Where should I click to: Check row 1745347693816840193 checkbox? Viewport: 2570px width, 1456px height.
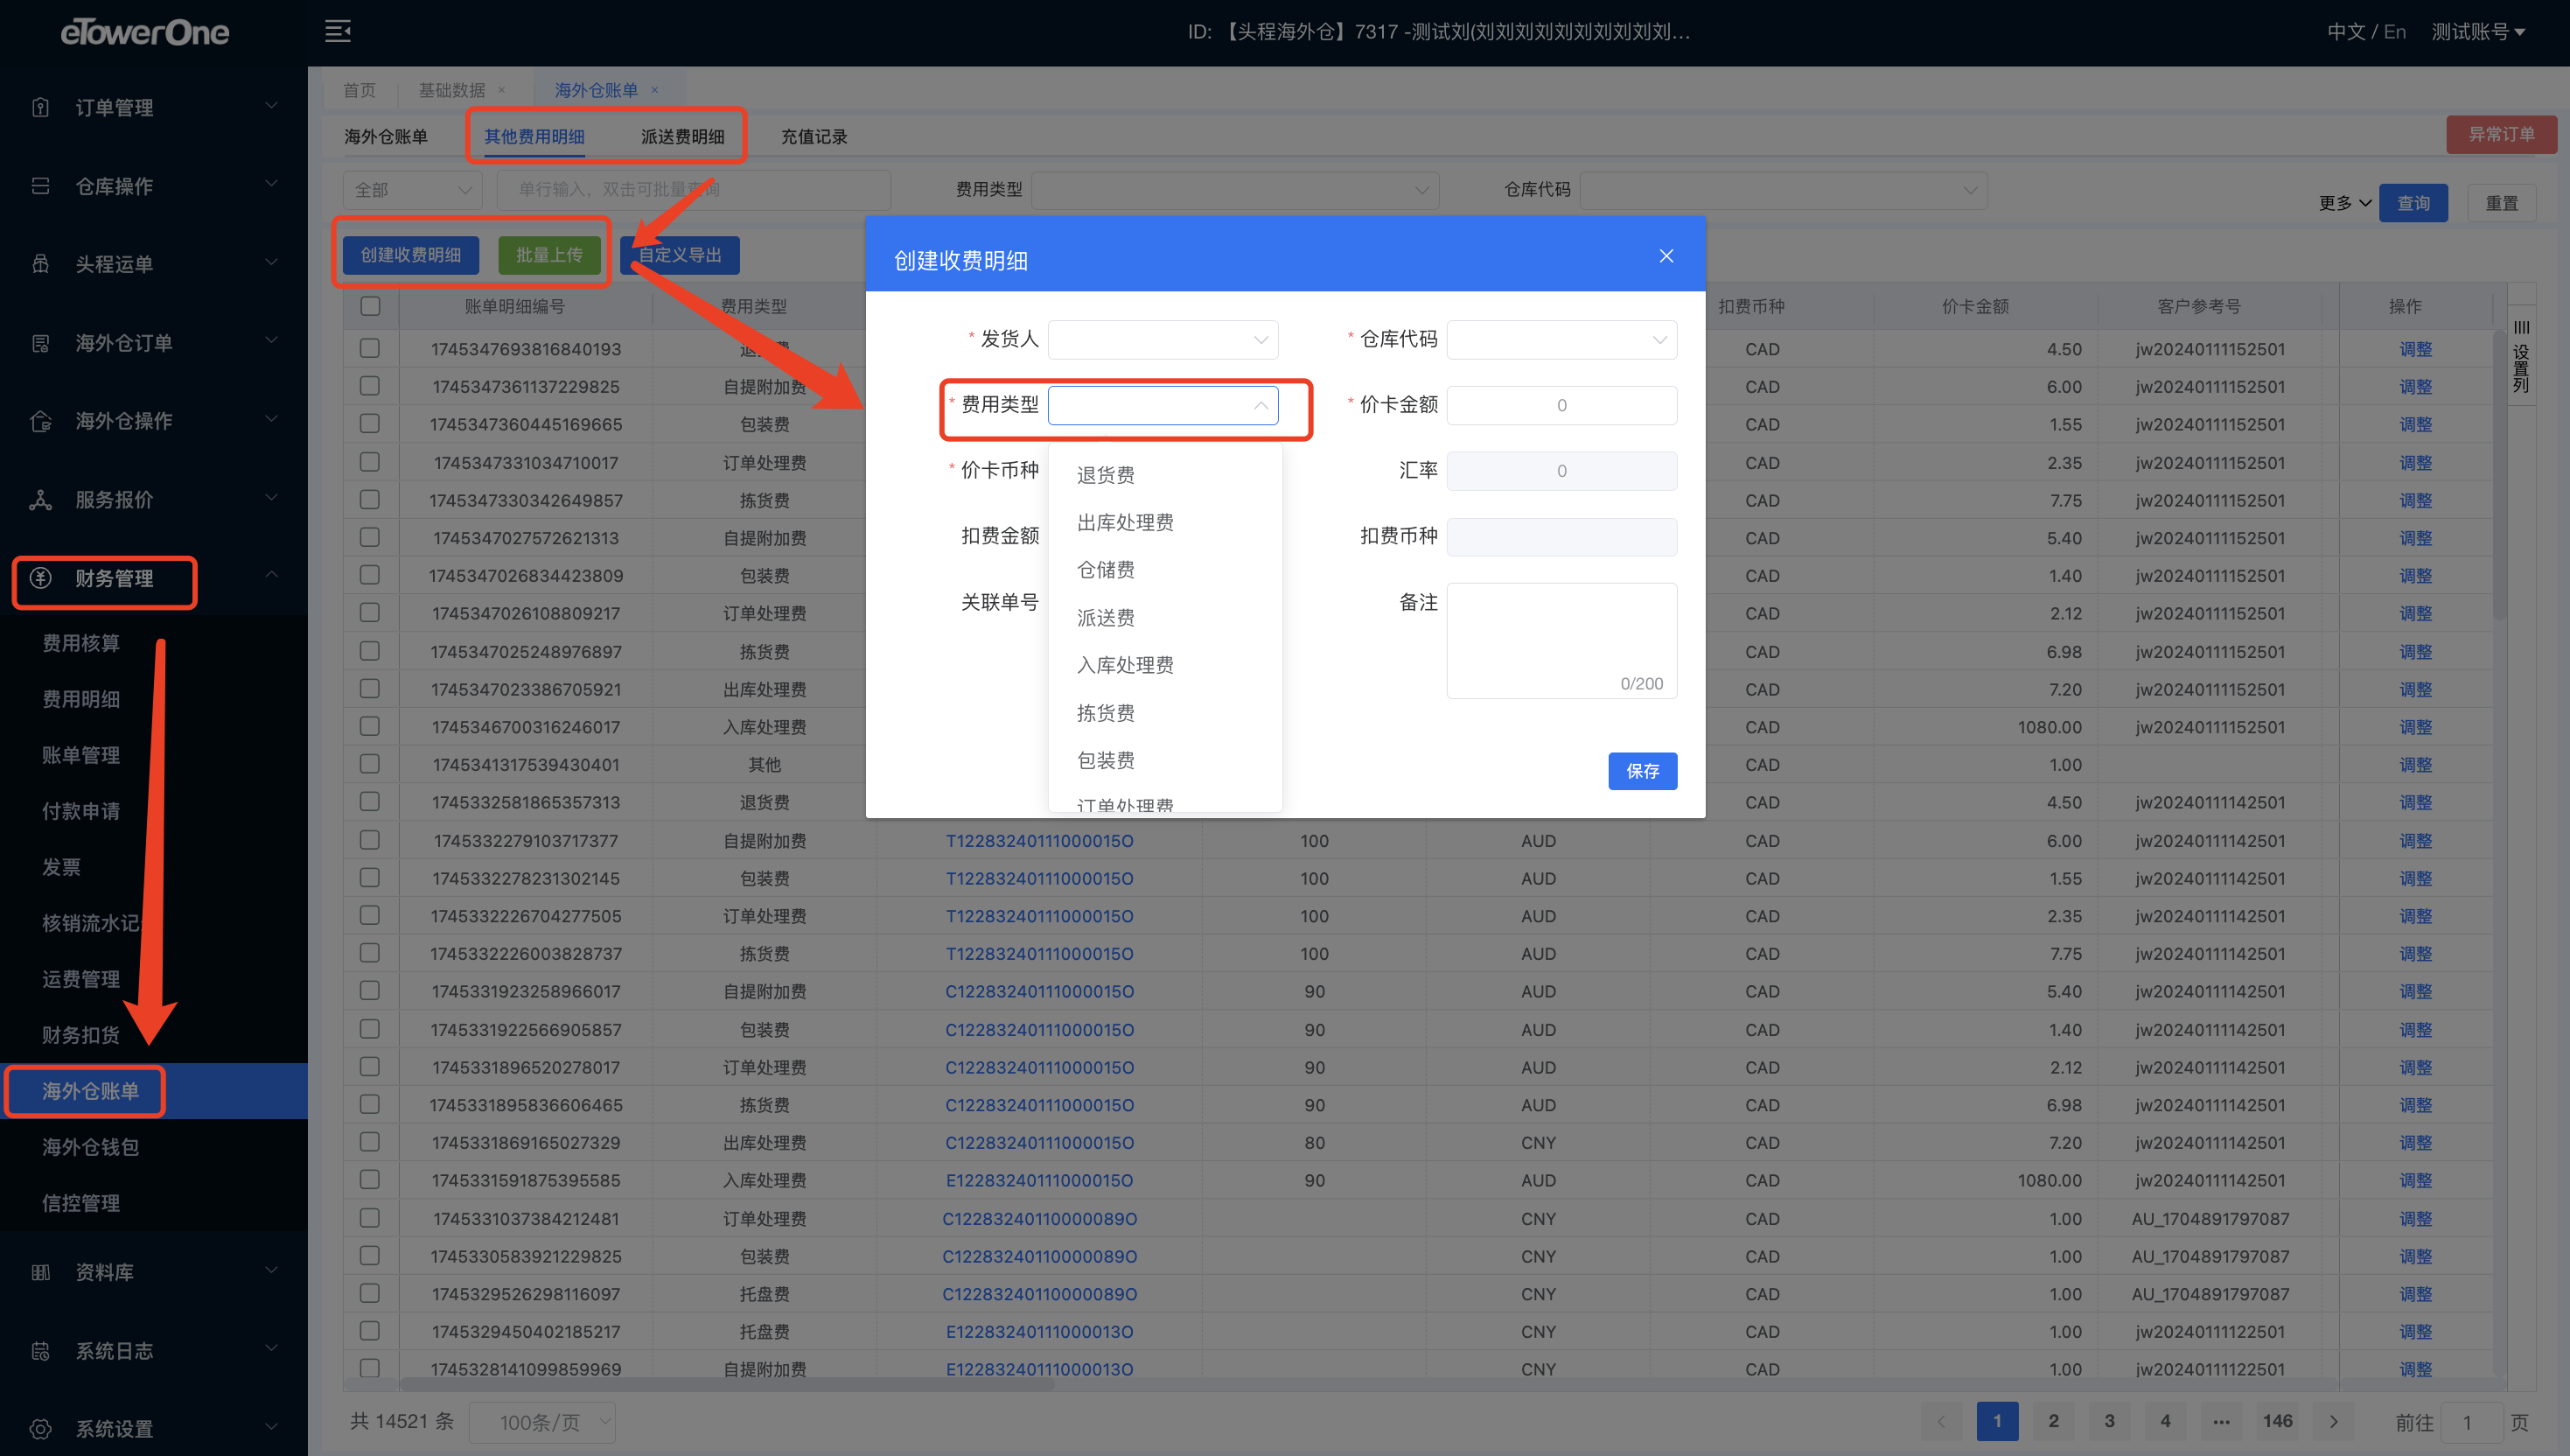click(370, 348)
